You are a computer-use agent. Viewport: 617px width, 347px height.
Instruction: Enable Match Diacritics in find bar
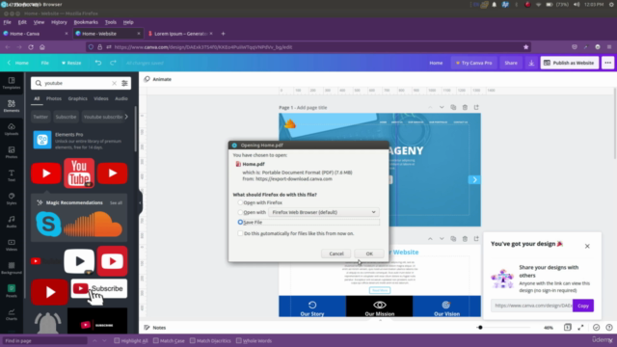[x=193, y=340]
